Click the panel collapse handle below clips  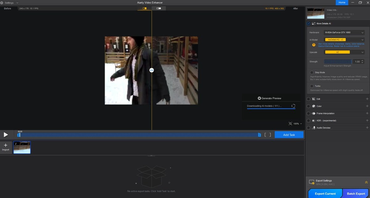tap(151, 156)
